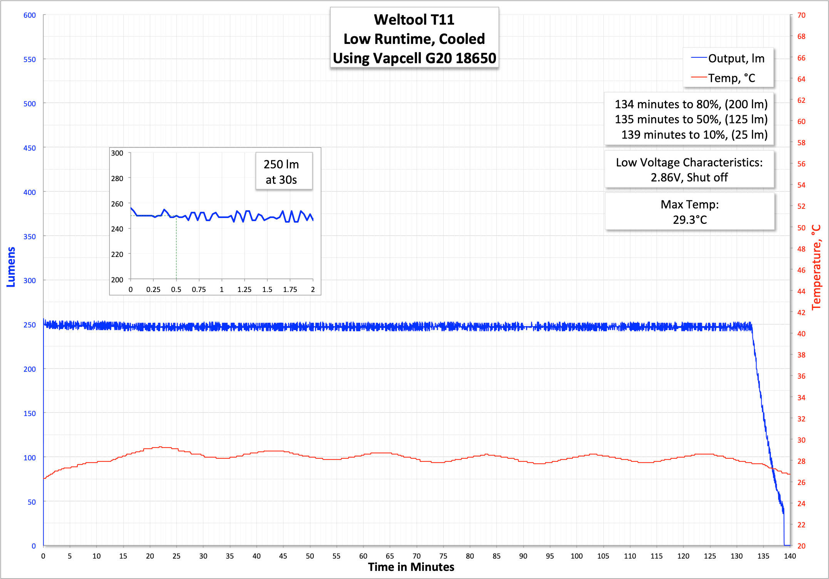
Task: Click the 250 lm at 30s annotation
Action: tap(281, 172)
